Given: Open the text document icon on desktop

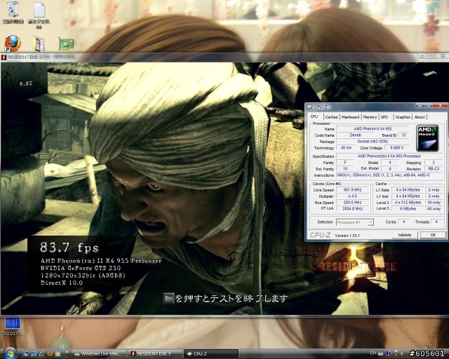Looking at the screenshot, I should (39, 15).
